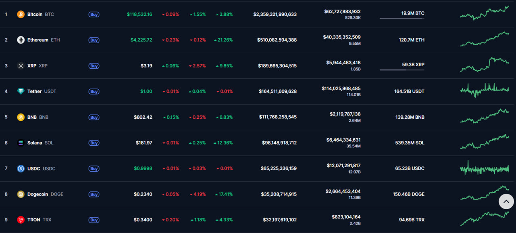Click Bitcoin circulating supply progress bar

point(402,18)
